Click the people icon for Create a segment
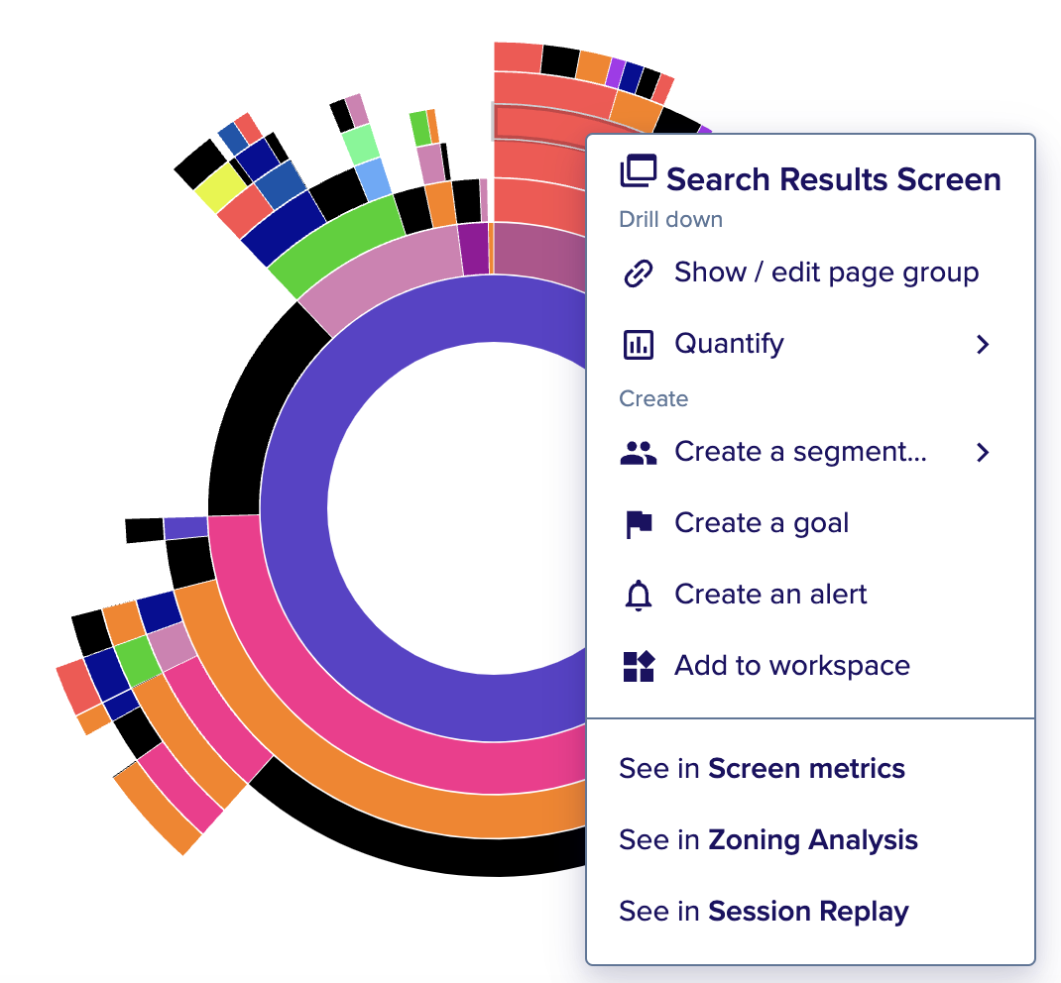 639,452
